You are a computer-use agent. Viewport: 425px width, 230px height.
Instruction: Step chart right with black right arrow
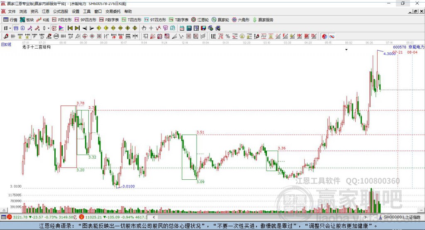point(92,28)
